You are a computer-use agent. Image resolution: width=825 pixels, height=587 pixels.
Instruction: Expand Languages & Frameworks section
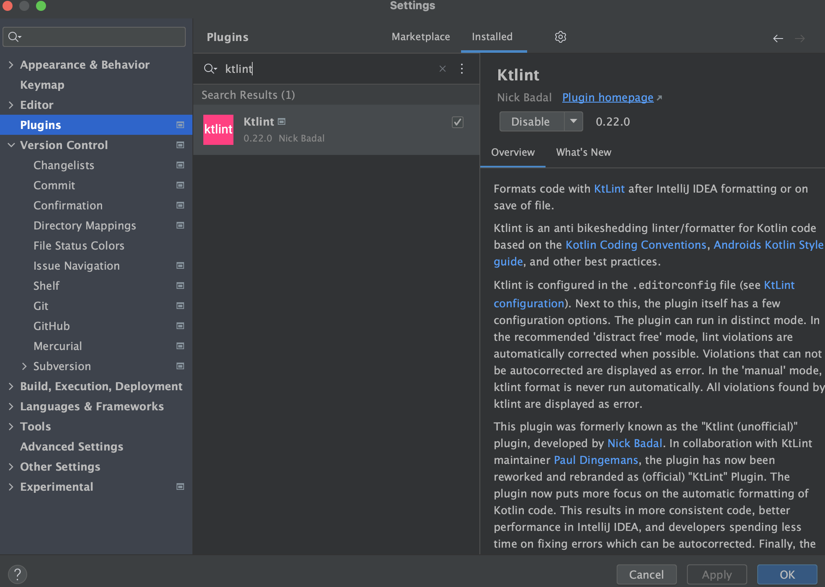11,407
